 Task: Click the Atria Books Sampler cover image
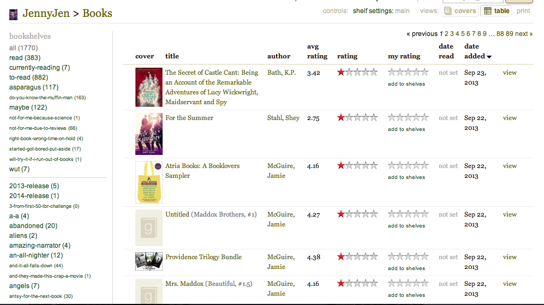(149, 182)
